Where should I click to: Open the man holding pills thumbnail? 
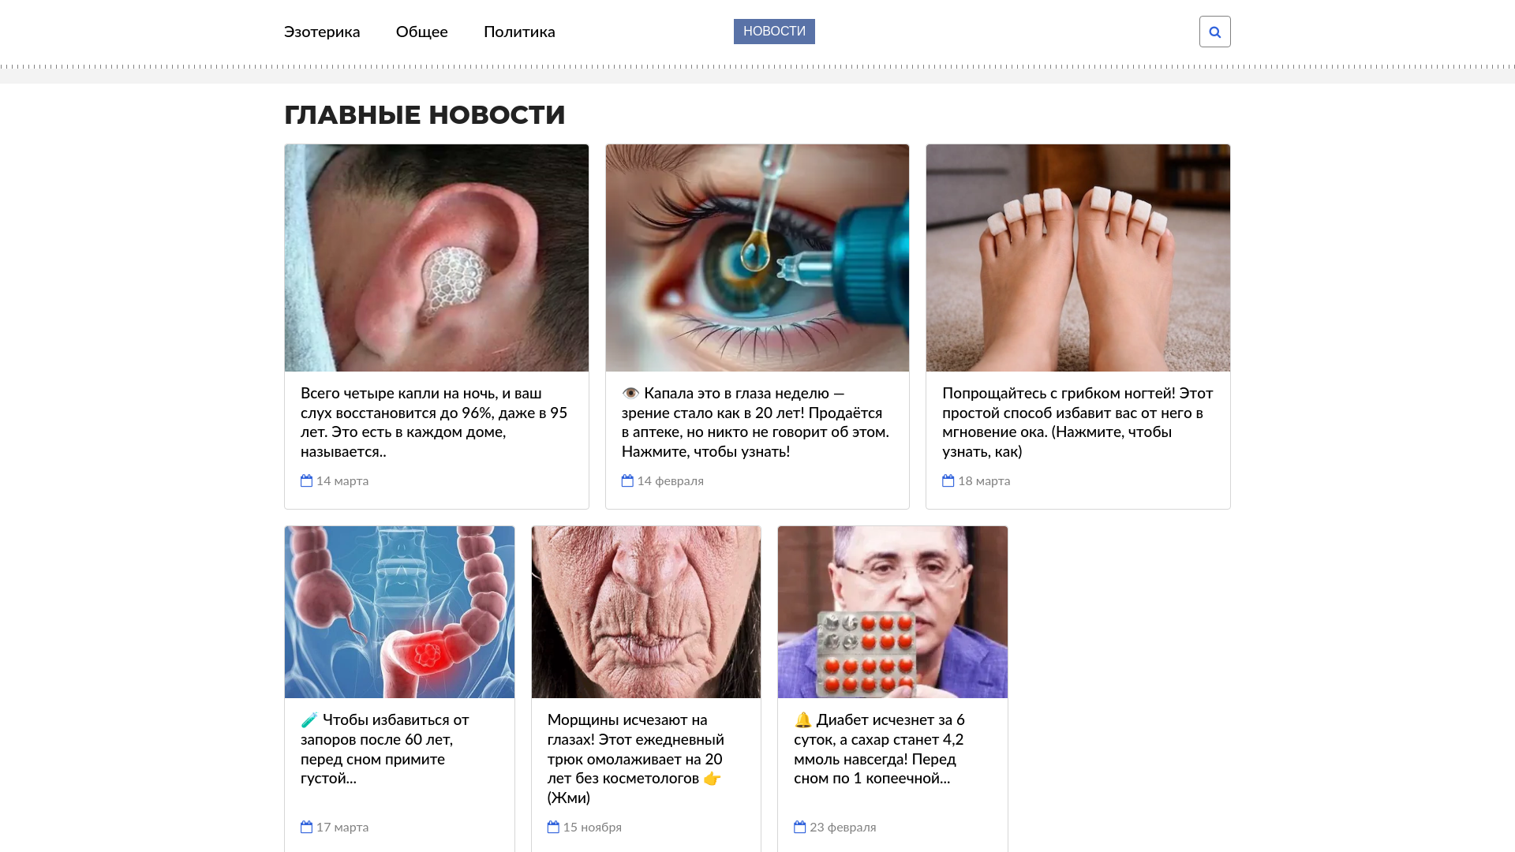click(892, 612)
